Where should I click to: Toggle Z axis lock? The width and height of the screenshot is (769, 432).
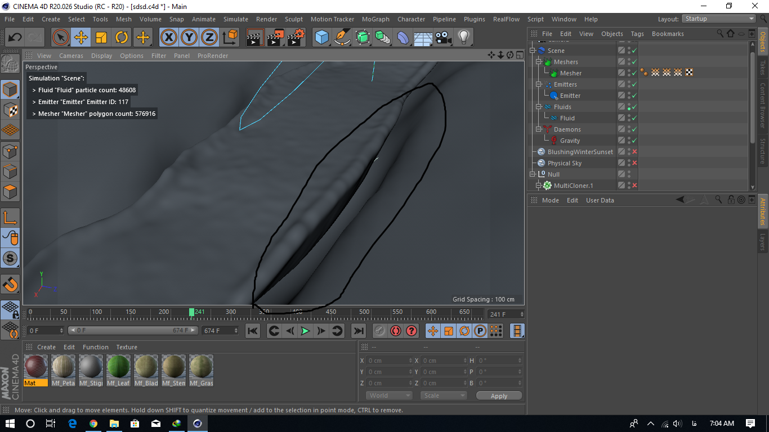pyautogui.click(x=209, y=38)
